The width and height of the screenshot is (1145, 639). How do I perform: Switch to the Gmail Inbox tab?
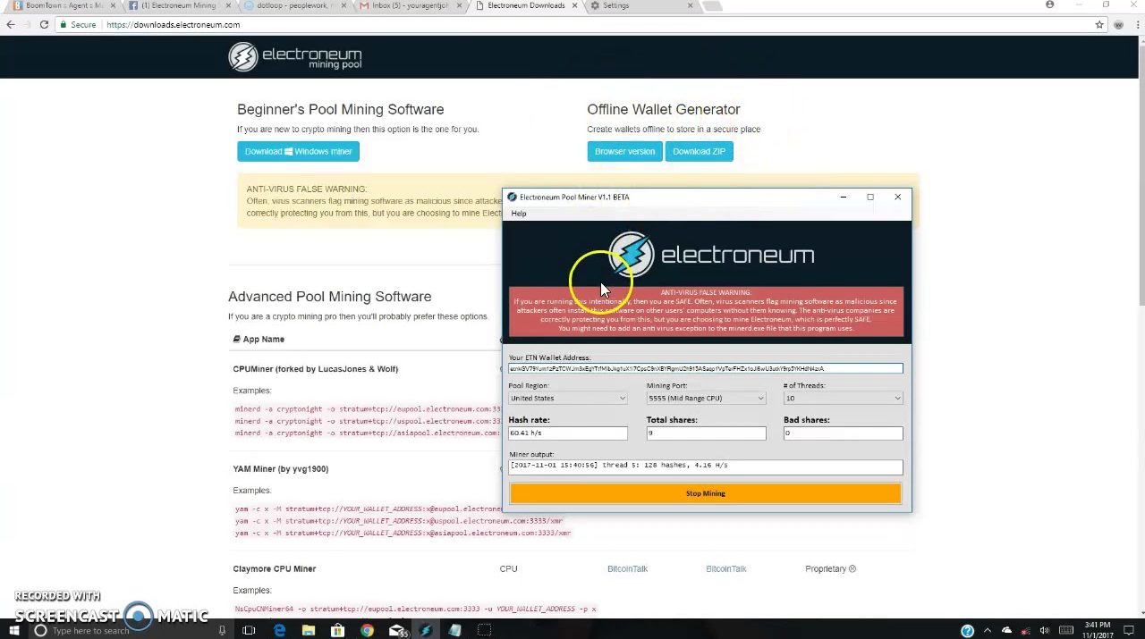[x=409, y=6]
